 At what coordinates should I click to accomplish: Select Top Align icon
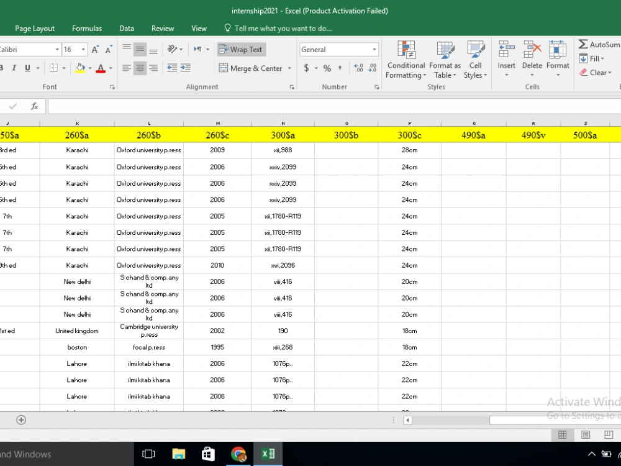pos(126,49)
